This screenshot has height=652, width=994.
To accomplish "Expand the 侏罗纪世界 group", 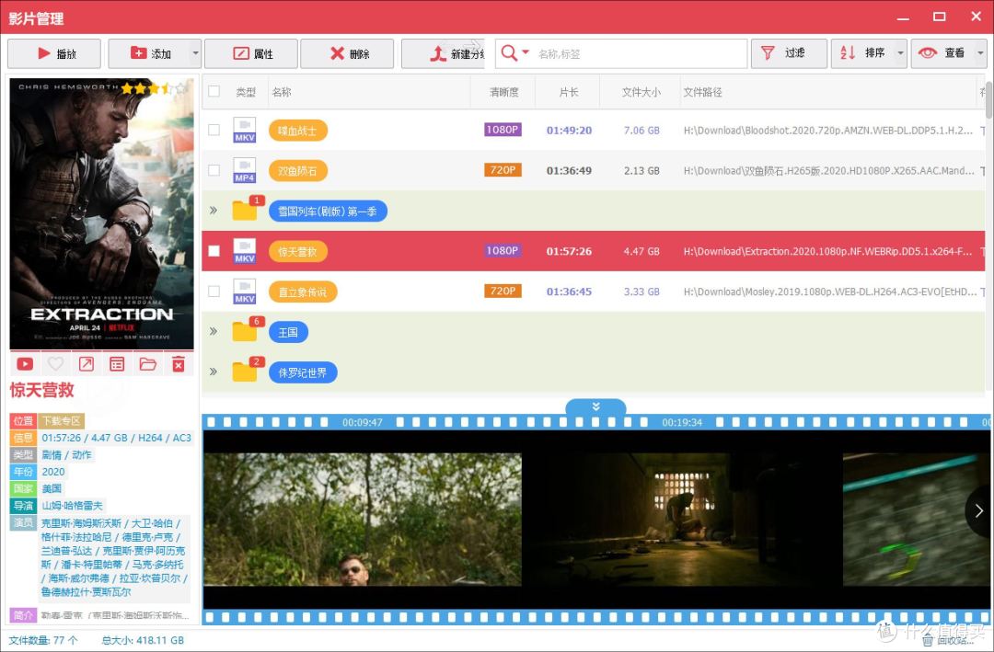I will click(x=214, y=372).
